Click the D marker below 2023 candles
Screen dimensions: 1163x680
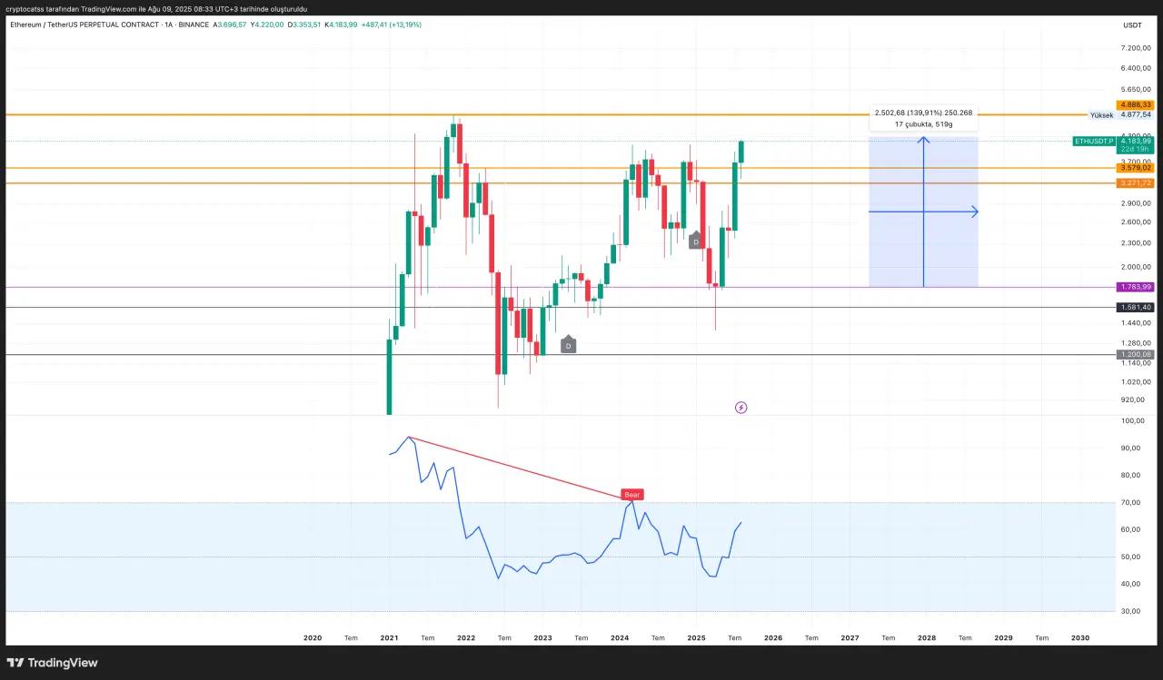coord(568,345)
